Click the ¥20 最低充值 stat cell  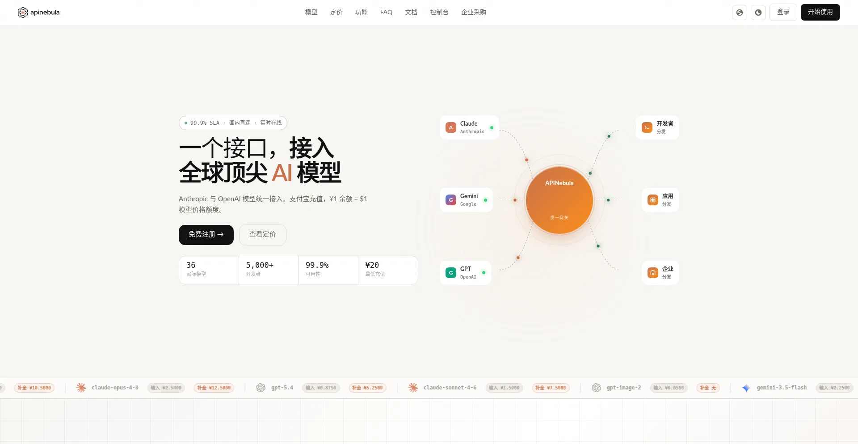388,270
